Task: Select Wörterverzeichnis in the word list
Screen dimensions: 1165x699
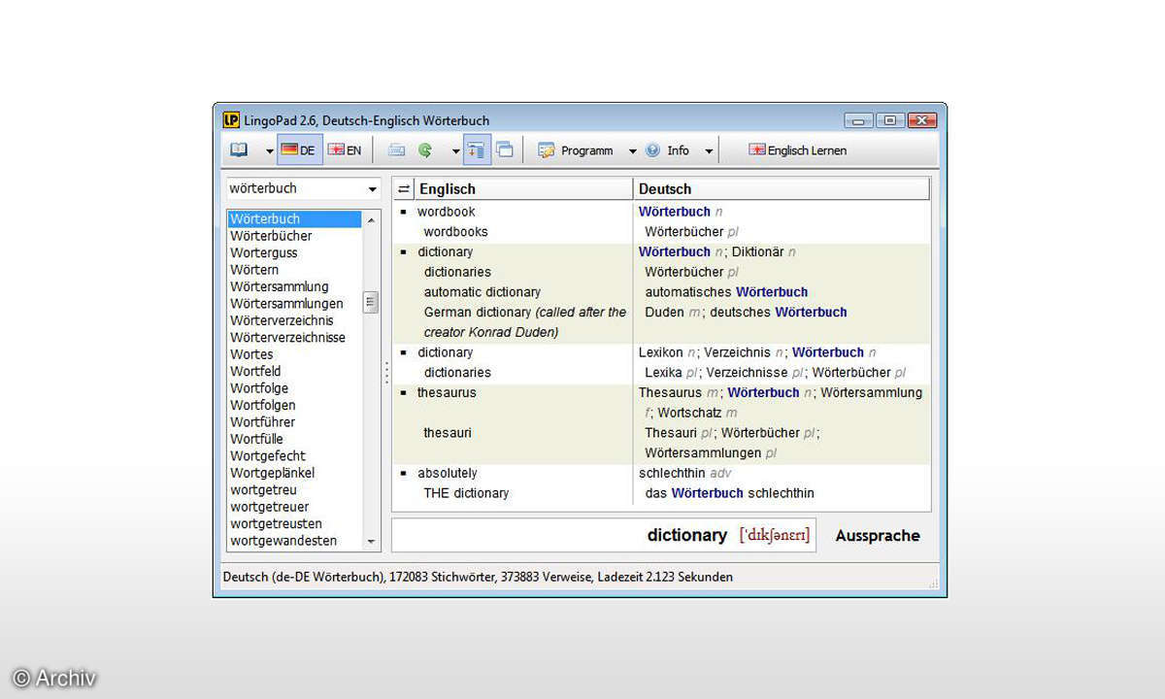Action: 282,320
